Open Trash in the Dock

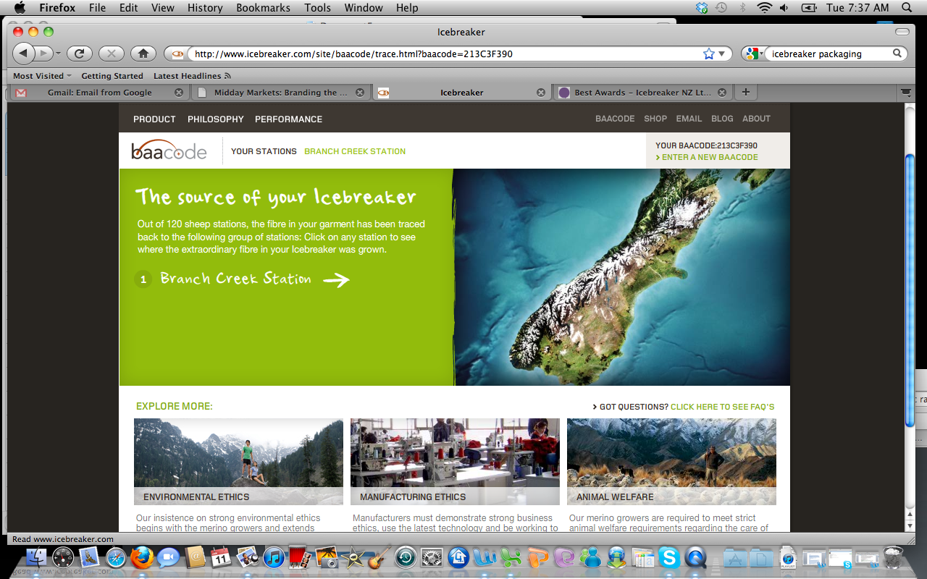tap(892, 557)
